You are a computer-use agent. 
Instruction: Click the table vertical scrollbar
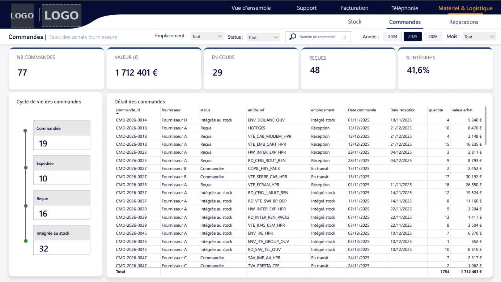485,125
